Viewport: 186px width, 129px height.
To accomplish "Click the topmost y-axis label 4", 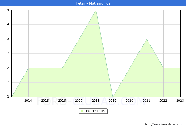I will point(8,10).
